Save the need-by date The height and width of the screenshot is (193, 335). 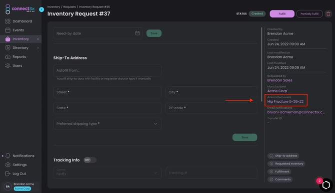pyautogui.click(x=154, y=33)
